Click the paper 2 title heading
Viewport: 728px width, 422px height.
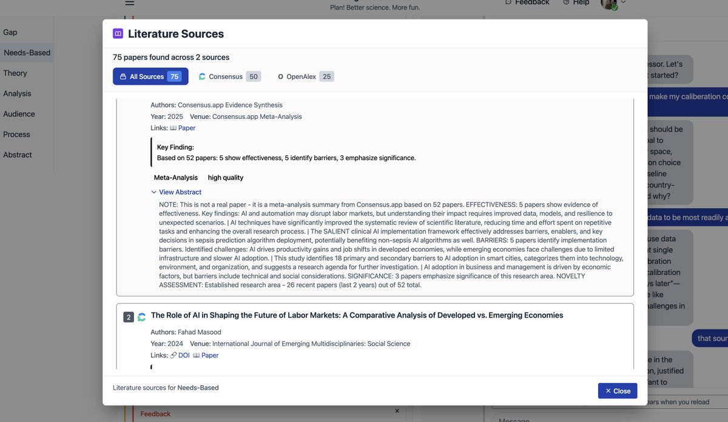tap(357, 315)
